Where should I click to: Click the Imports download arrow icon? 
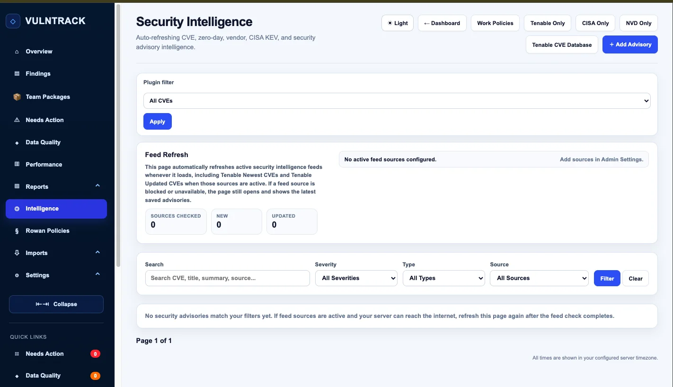[17, 253]
